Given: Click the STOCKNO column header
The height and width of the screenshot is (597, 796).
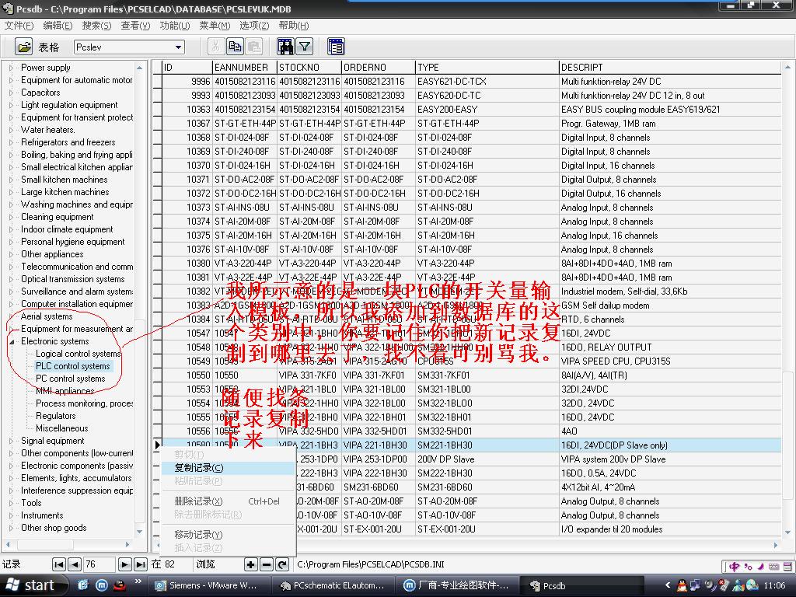Looking at the screenshot, I should point(309,68).
